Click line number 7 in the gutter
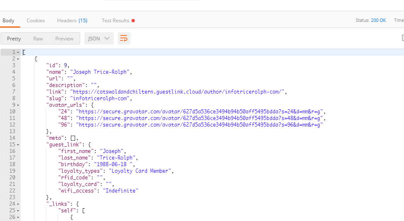The image size is (404, 221). (14, 92)
